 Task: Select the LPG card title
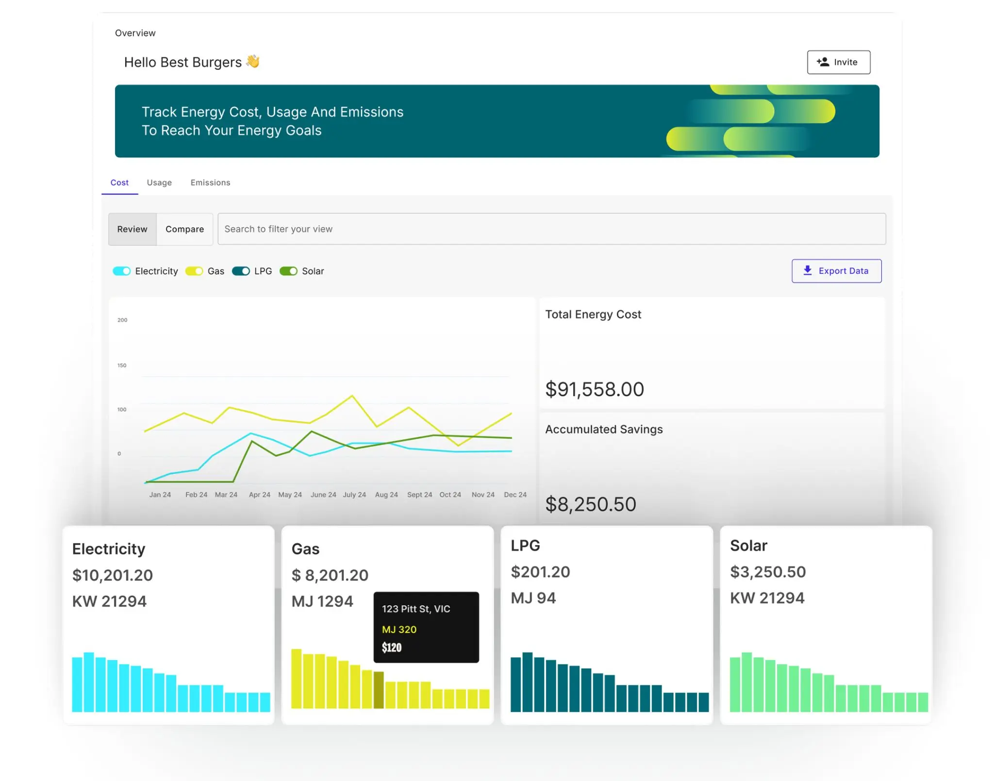click(x=525, y=546)
